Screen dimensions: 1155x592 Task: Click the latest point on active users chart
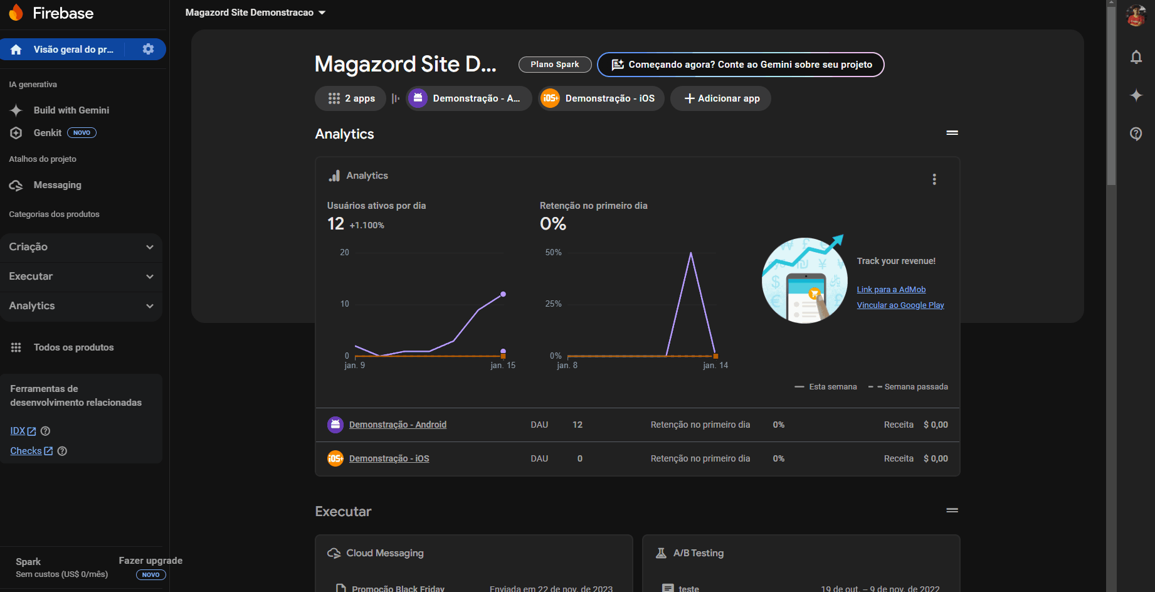(x=503, y=294)
